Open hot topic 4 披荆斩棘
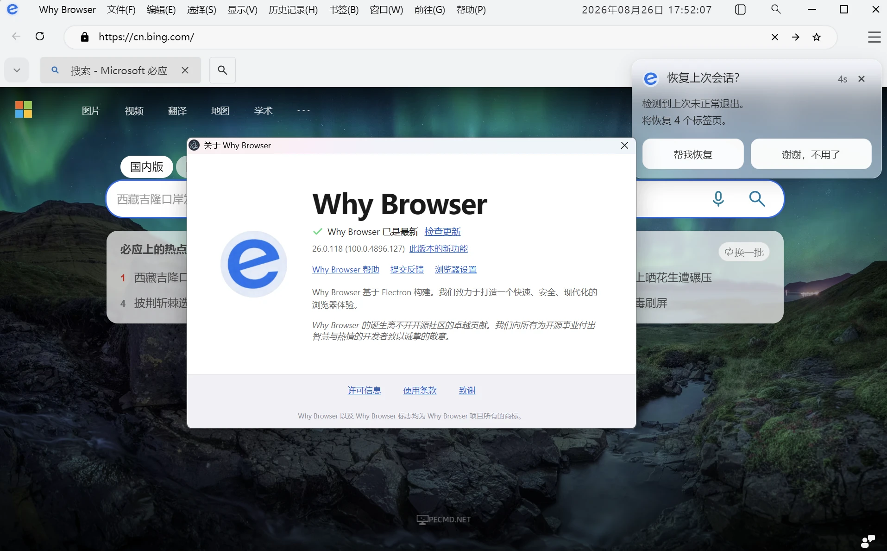The height and width of the screenshot is (551, 887). (160, 303)
